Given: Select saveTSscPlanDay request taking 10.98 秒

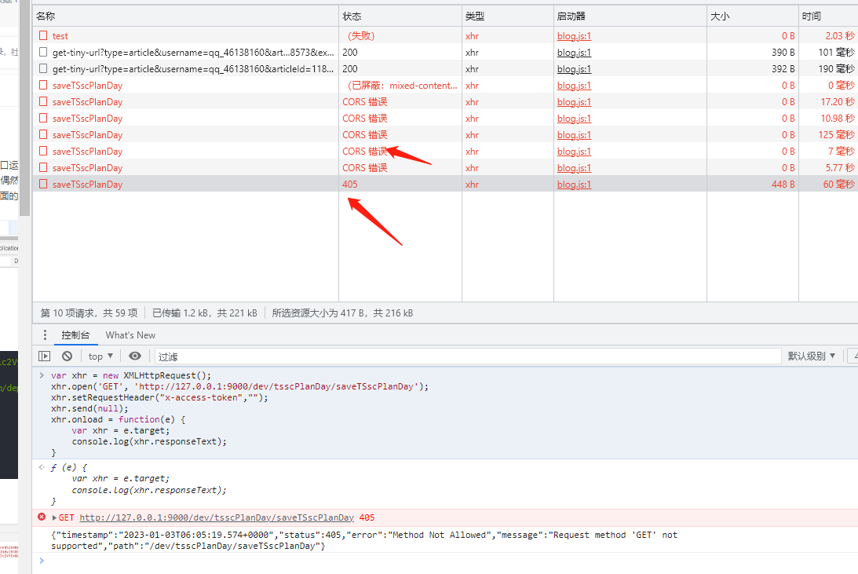Looking at the screenshot, I should pos(445,118).
